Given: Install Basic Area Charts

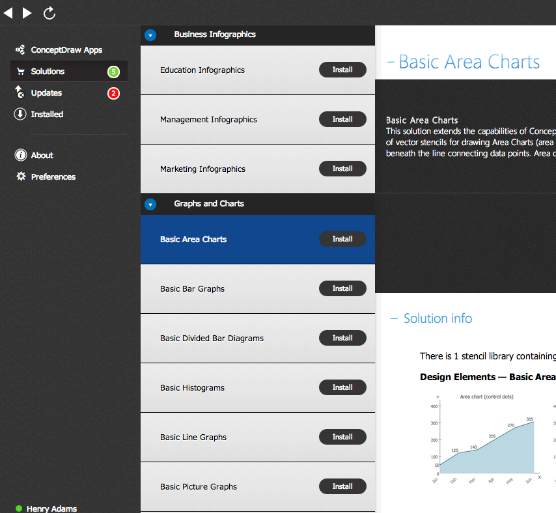Looking at the screenshot, I should point(342,239).
